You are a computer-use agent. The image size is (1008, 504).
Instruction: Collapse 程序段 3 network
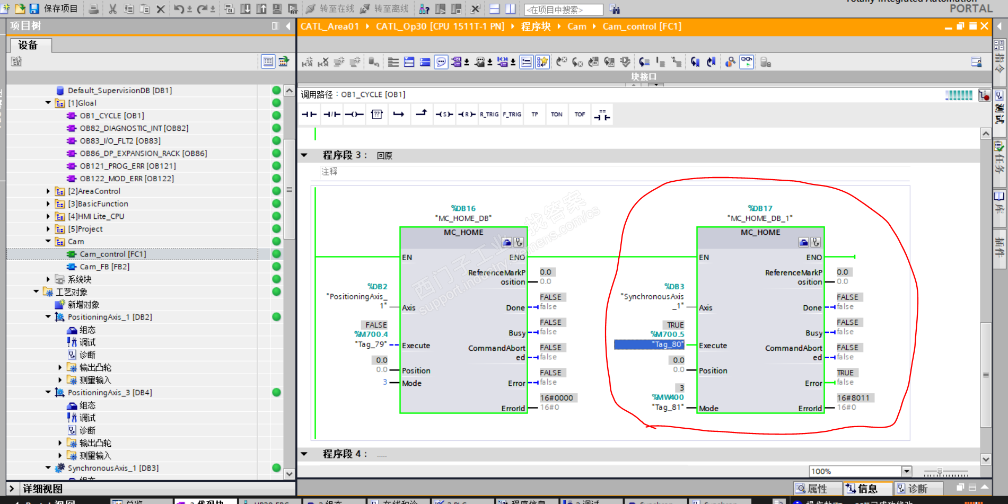tap(304, 155)
